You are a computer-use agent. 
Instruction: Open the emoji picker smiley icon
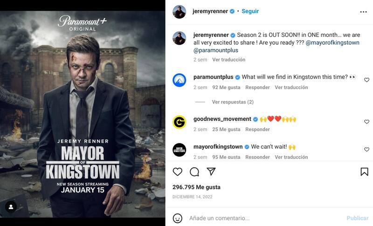pos(178,218)
